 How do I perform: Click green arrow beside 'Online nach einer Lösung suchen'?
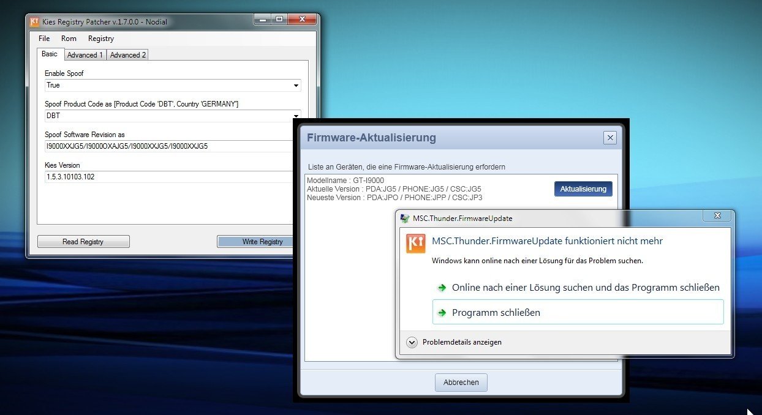(x=442, y=288)
